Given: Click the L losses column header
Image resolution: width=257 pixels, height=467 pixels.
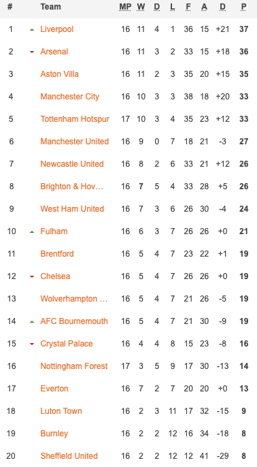Looking at the screenshot, I should (173, 7).
